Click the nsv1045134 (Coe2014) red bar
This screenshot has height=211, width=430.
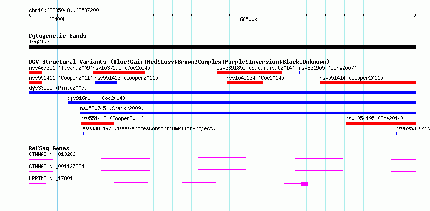coord(245,83)
